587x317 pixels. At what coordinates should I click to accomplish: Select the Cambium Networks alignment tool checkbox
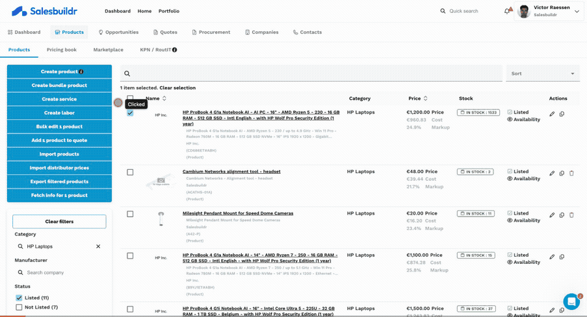tap(130, 172)
